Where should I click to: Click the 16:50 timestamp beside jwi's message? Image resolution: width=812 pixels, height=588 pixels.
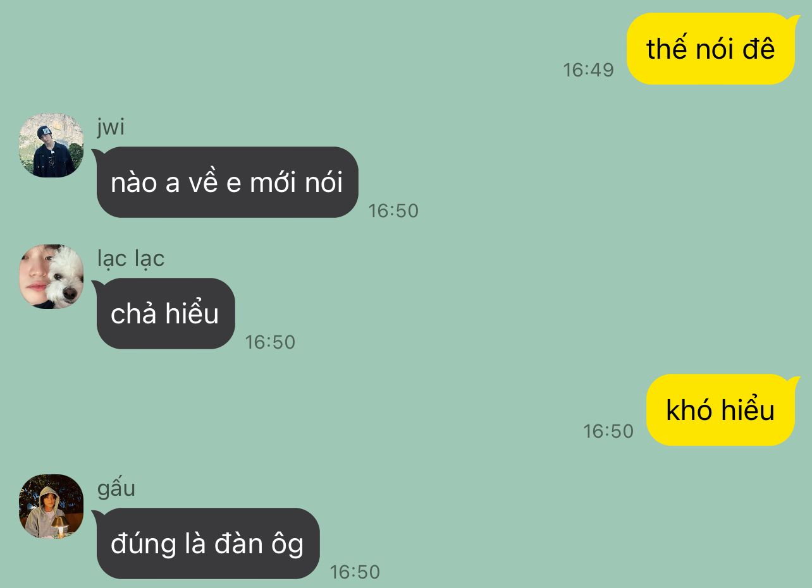coord(393,210)
